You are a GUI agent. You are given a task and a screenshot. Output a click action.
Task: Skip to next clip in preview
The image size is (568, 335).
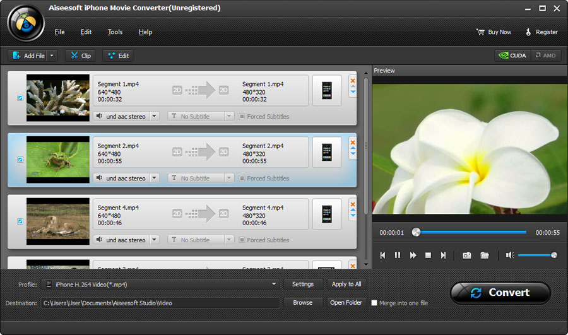(x=444, y=256)
